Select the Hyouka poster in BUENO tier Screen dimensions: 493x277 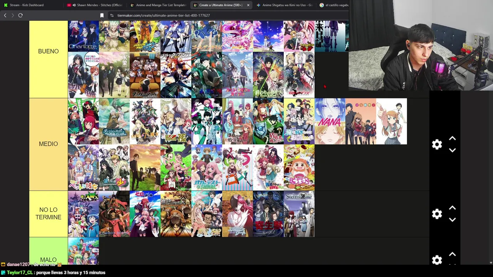(114, 75)
